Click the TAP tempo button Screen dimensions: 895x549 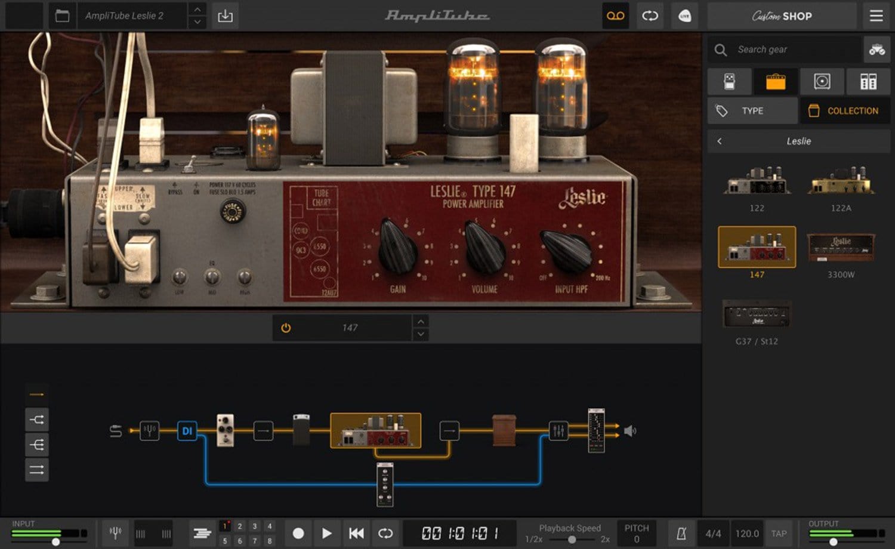click(779, 533)
